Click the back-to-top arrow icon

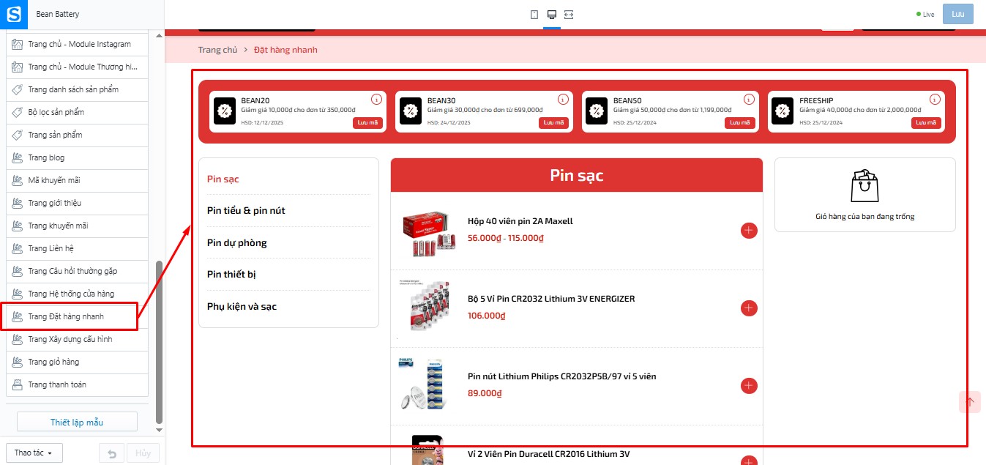coord(970,402)
